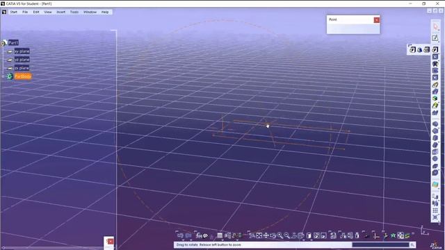Viewport: 445px width, 250px height.
Task: Choose the Multi-Pad icon in the flyout
Action: coord(427,50)
